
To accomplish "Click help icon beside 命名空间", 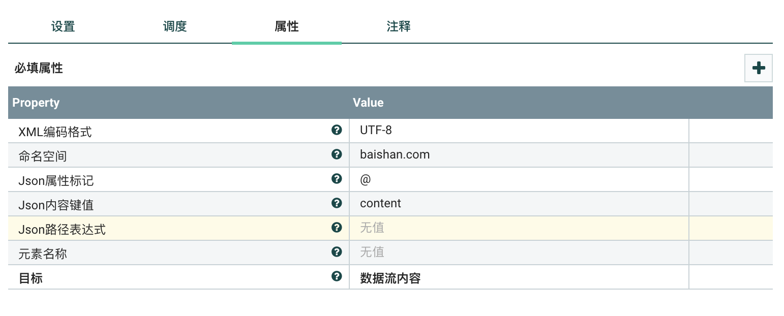I will [336, 154].
